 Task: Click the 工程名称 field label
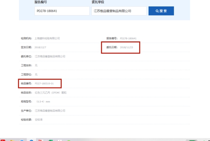(27, 65)
